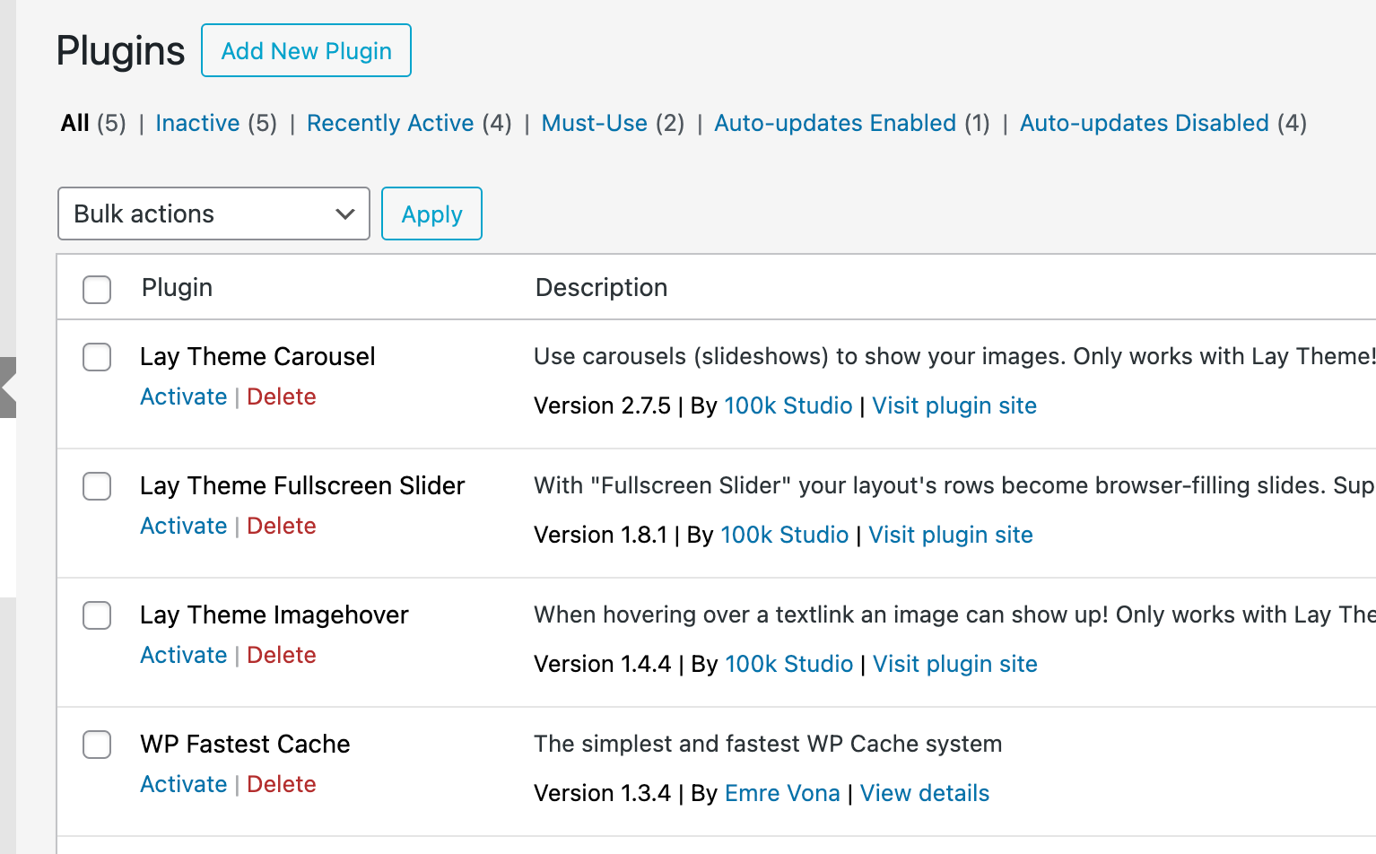
Task: Delete the Lay Theme Fullscreen Slider plugin
Action: 281,526
